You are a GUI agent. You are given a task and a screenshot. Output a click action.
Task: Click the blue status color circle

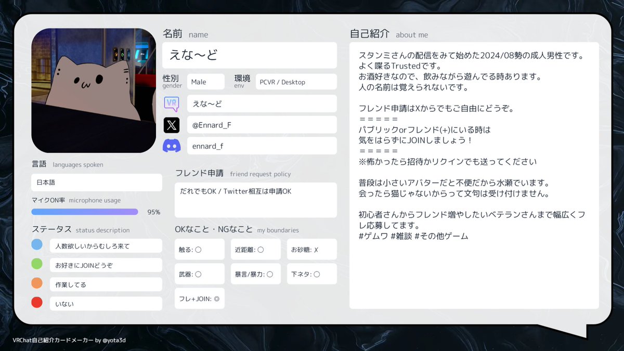[36, 245]
